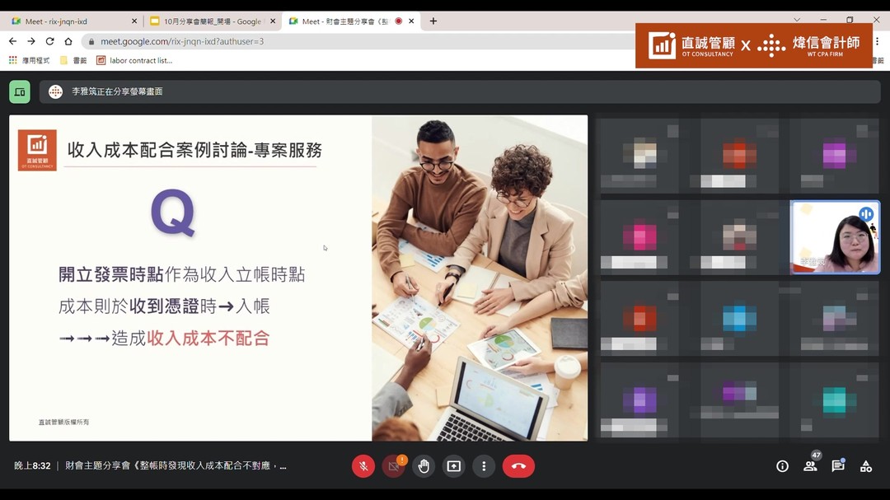
Task: Show the participants list panel
Action: (x=810, y=466)
